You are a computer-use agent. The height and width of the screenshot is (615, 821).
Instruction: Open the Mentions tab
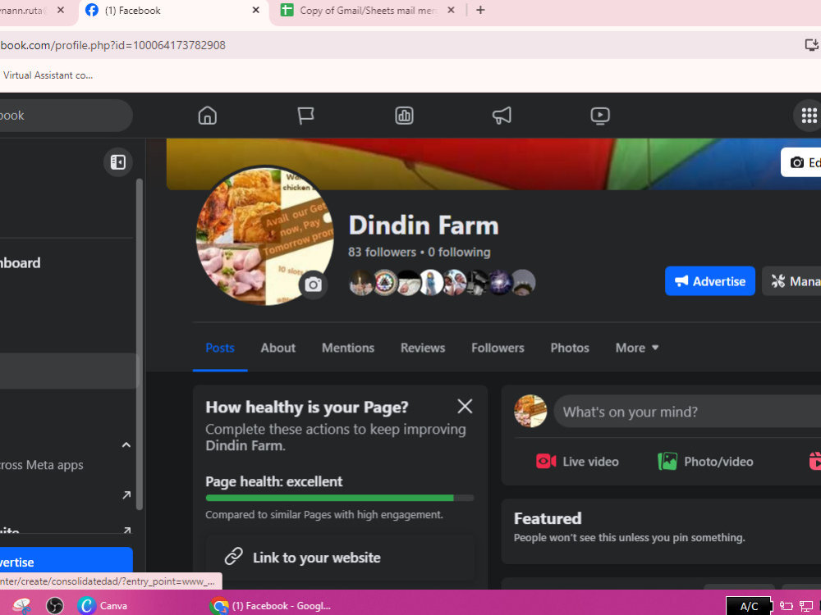[x=347, y=348]
